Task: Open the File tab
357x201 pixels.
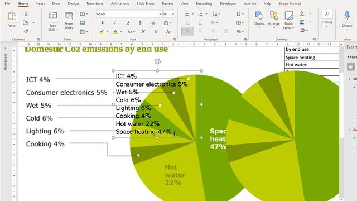Action: [7, 4]
